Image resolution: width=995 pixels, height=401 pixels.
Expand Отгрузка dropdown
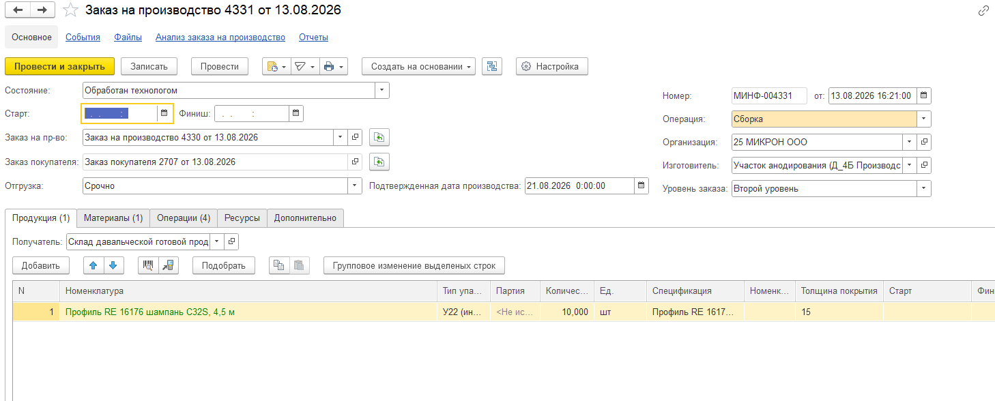(355, 185)
